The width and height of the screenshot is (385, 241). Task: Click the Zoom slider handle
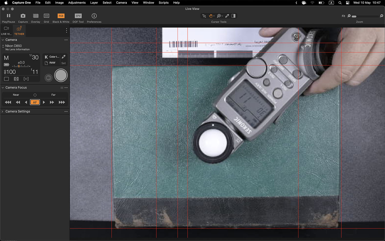click(x=354, y=16)
